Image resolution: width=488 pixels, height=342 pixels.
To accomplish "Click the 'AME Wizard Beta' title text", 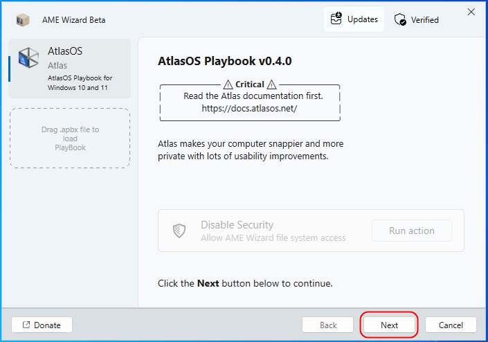I will (x=74, y=20).
